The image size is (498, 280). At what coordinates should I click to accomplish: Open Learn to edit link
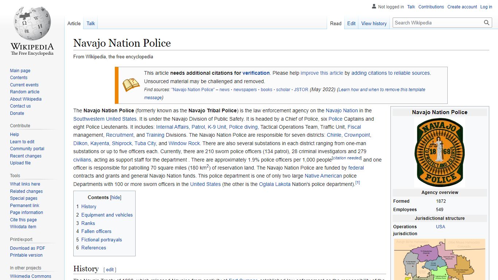[x=22, y=142]
